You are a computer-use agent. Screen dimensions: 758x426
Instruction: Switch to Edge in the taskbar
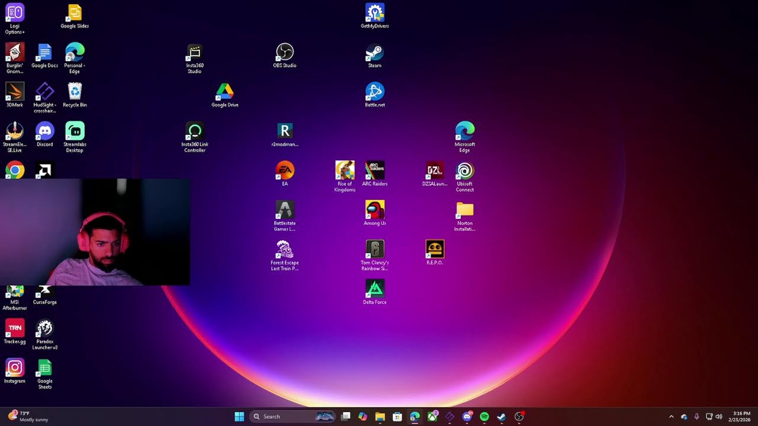tap(415, 417)
